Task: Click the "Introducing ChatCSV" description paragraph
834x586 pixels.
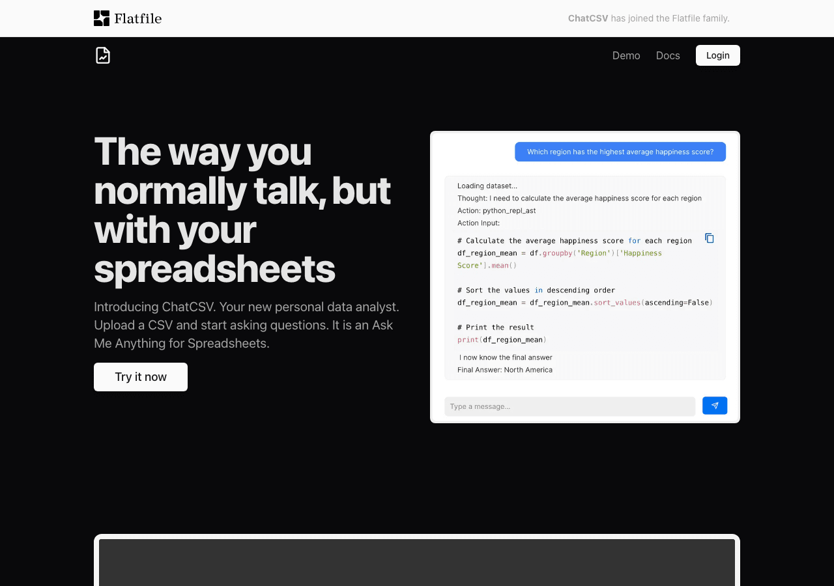Action: point(247,325)
